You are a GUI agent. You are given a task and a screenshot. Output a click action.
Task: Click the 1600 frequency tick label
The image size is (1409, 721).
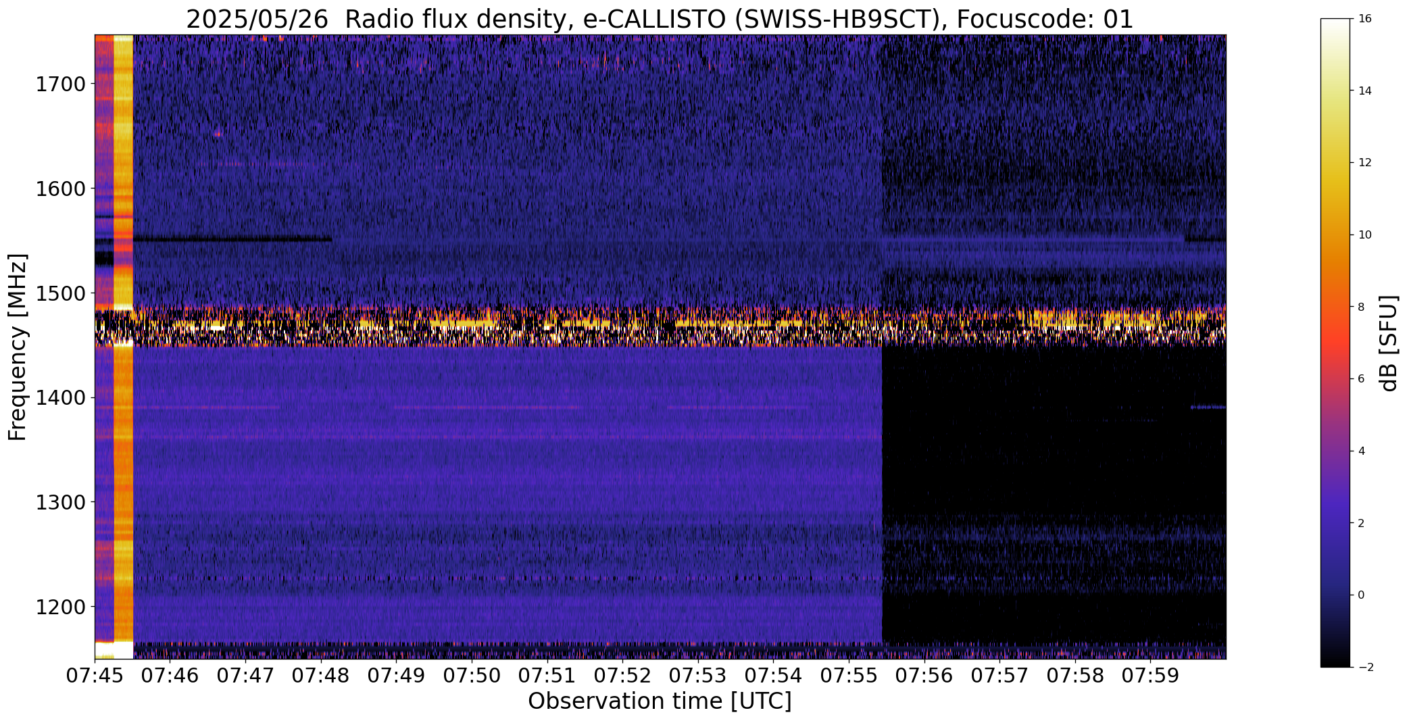click(x=60, y=189)
